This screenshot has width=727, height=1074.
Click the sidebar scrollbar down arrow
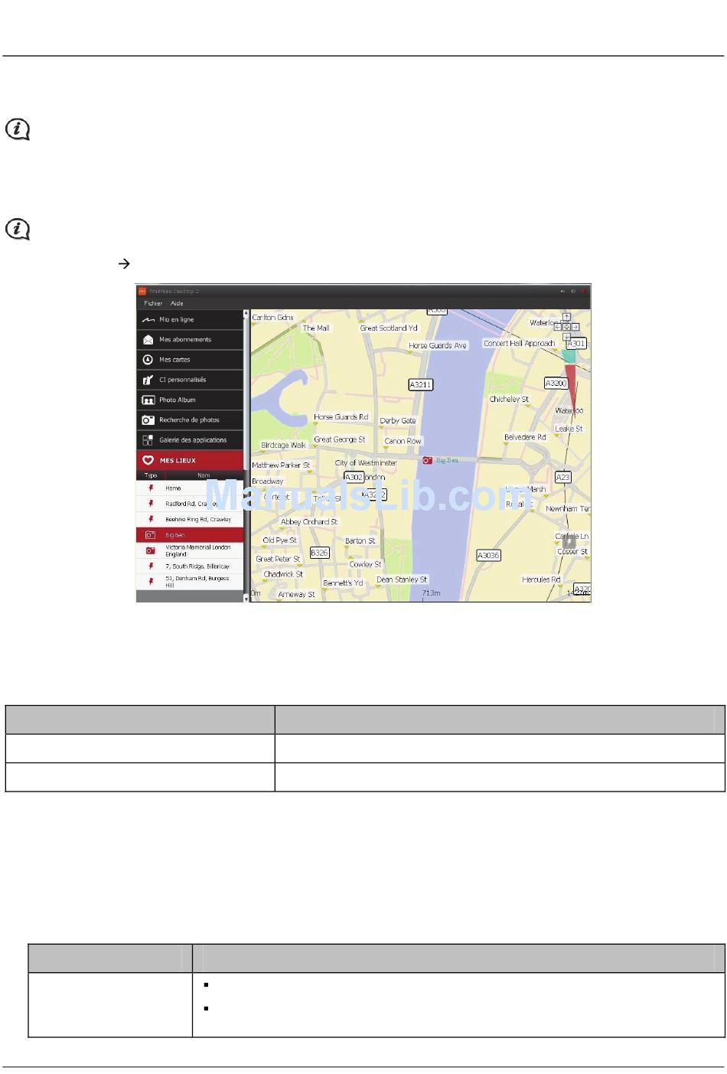[246, 598]
